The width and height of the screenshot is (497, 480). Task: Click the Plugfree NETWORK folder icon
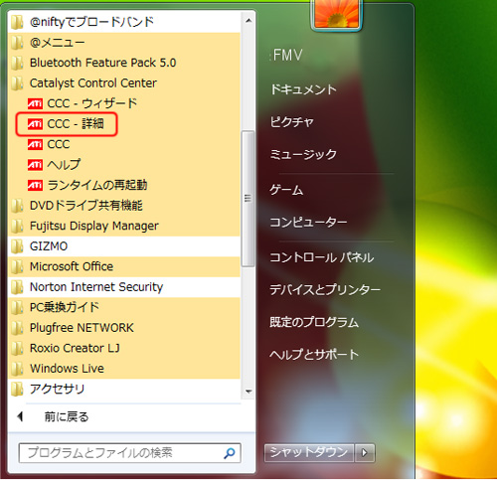17,328
